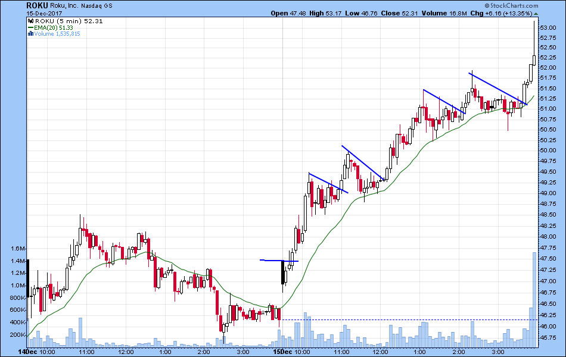Click the 'Open 47.48' value
The height and width of the screenshot is (357, 566).
(x=288, y=13)
